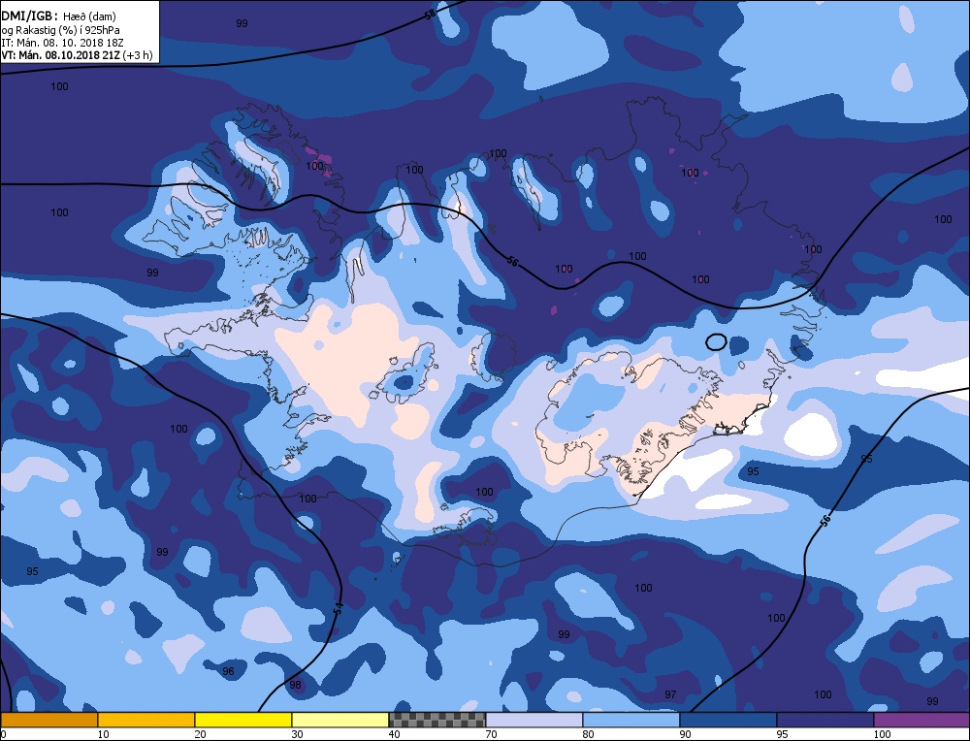Click the light blue 80–90 legend swatch
This screenshot has width=970, height=741.
point(631,720)
